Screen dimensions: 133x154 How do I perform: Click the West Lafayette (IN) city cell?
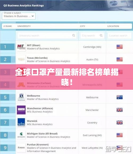92,148
